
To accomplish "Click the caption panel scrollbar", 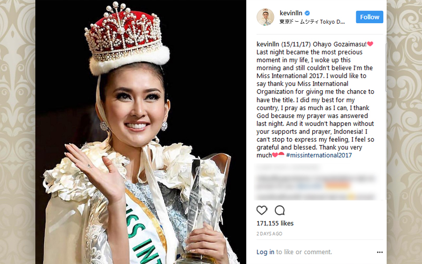I will coord(386,68).
